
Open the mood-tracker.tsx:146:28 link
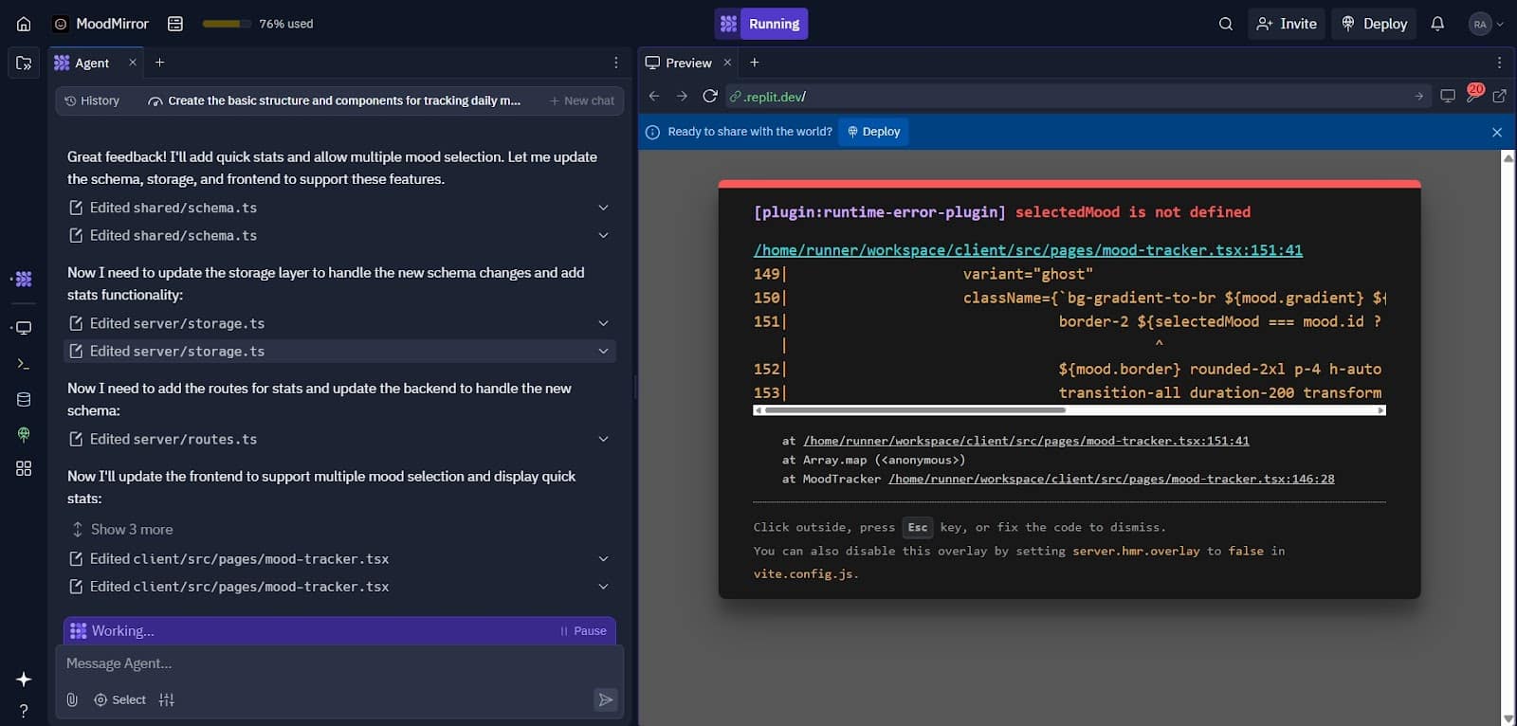click(1111, 479)
